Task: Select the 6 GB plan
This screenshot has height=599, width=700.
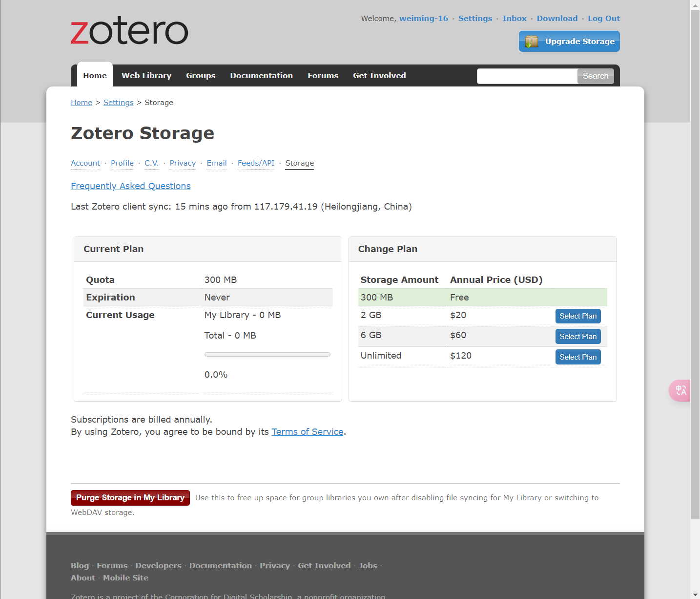Action: [578, 337]
